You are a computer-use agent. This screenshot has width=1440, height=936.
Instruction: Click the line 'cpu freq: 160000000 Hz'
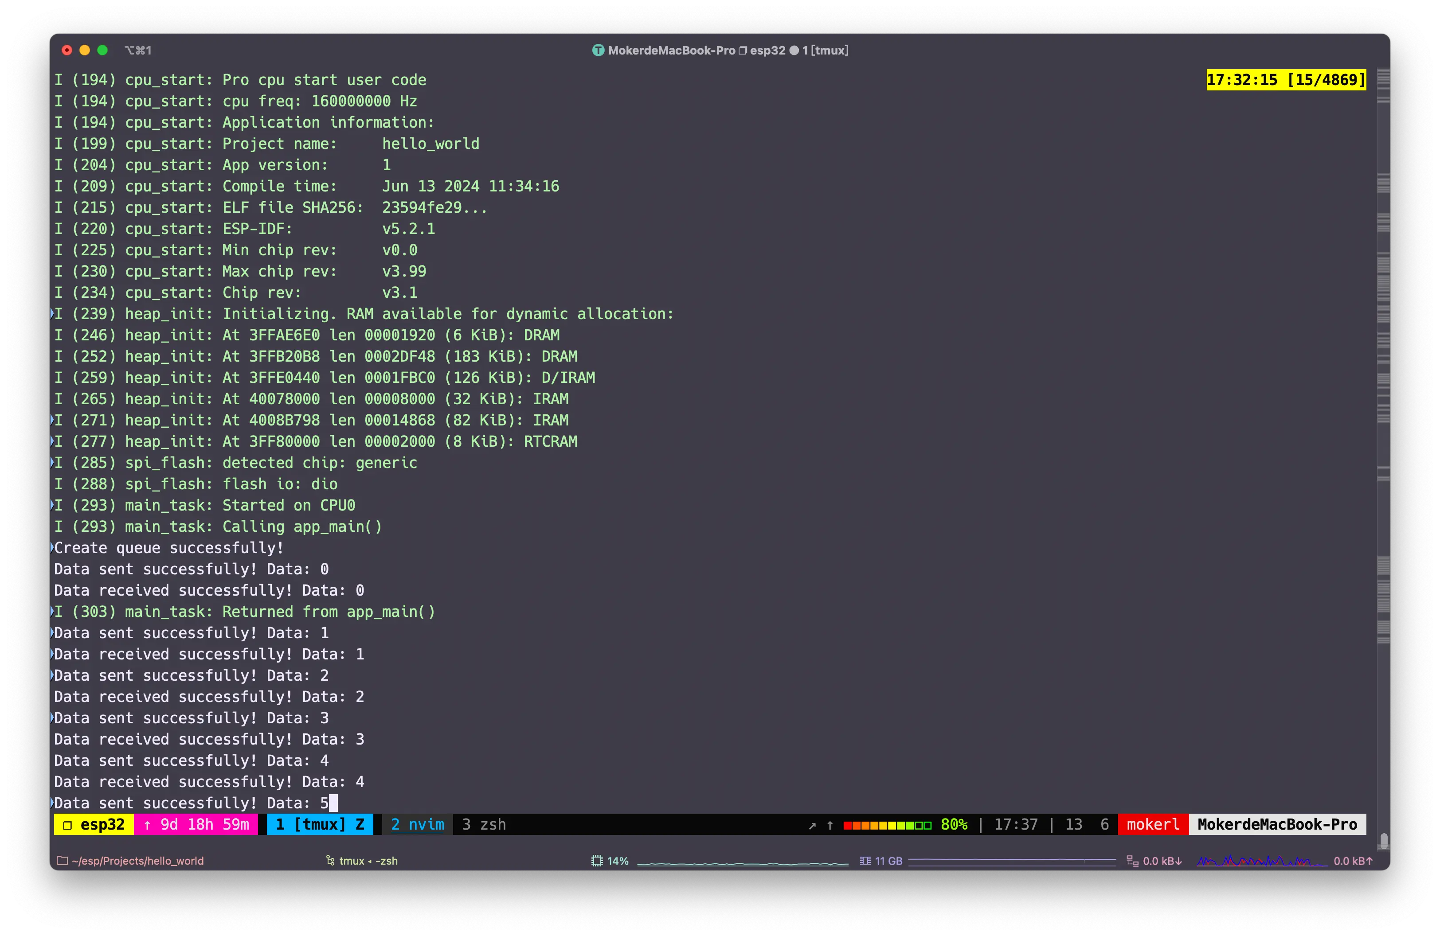point(236,101)
